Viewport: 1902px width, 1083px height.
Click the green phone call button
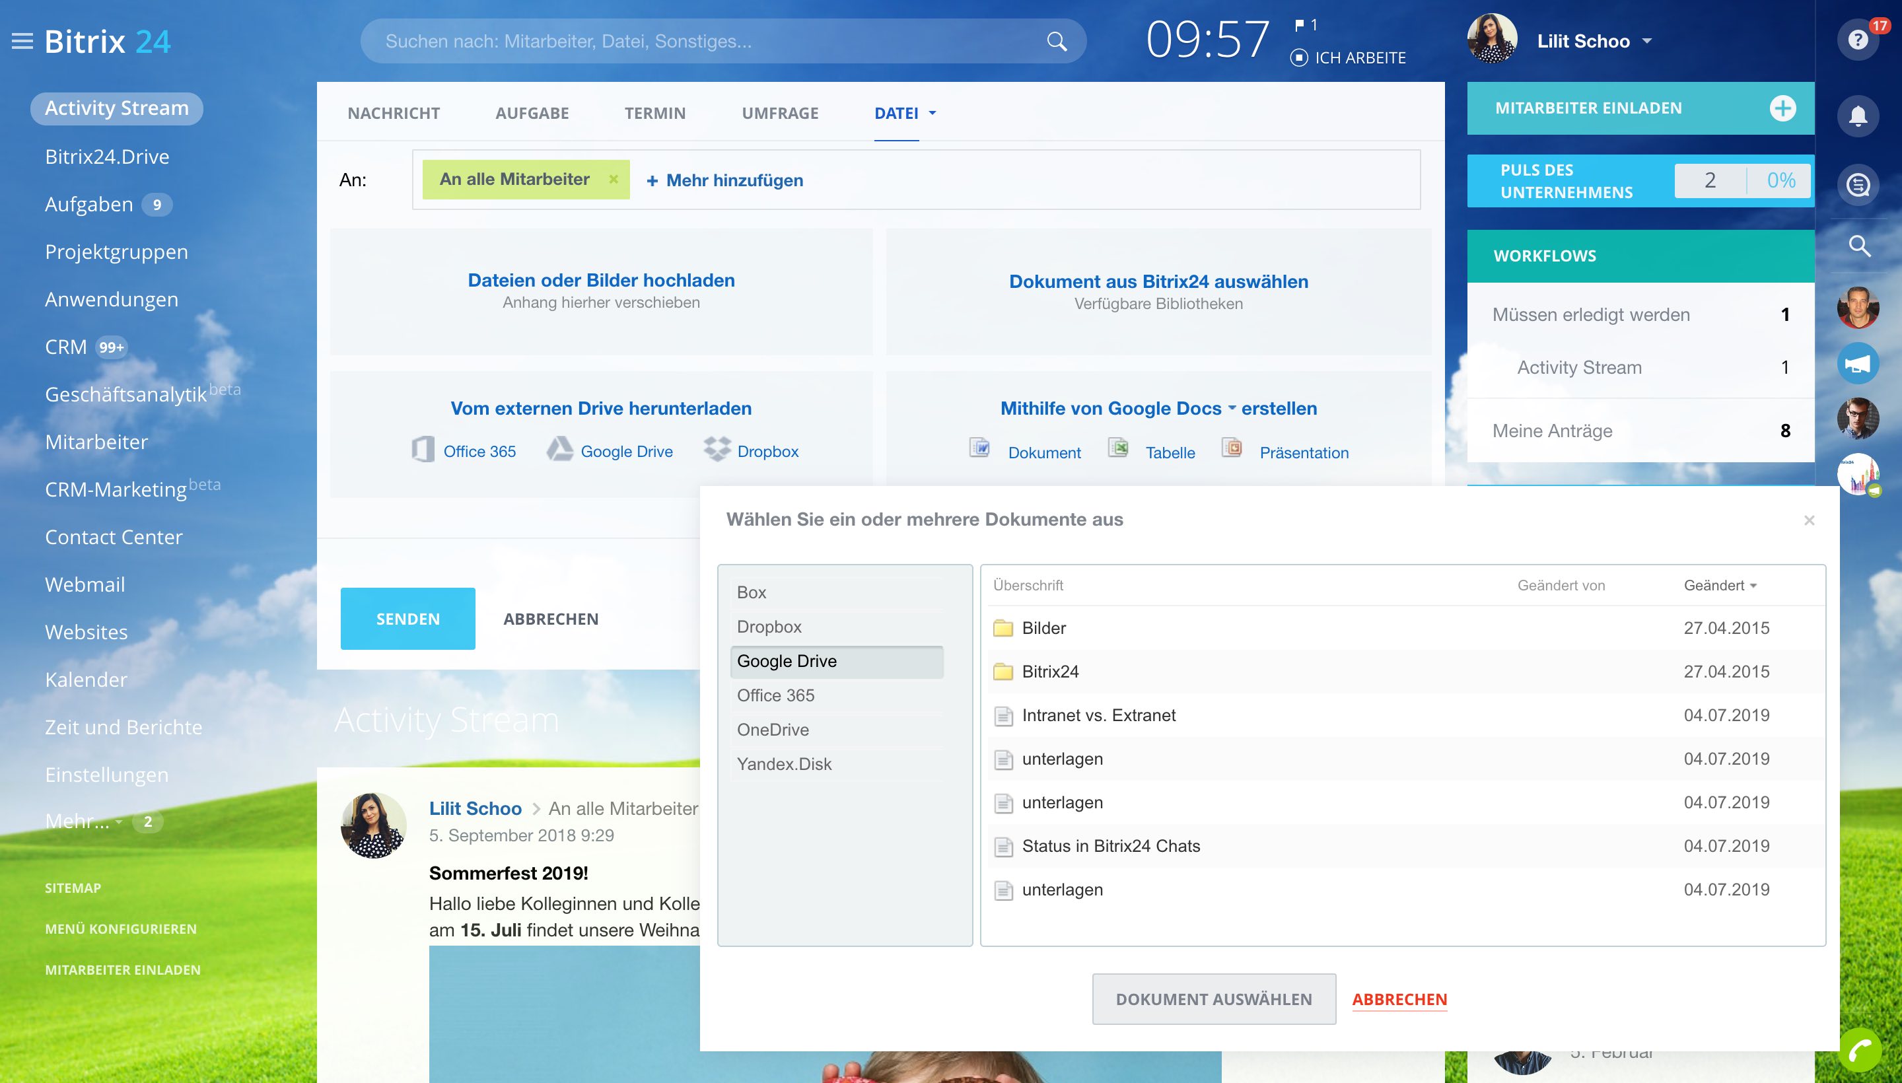(x=1860, y=1050)
